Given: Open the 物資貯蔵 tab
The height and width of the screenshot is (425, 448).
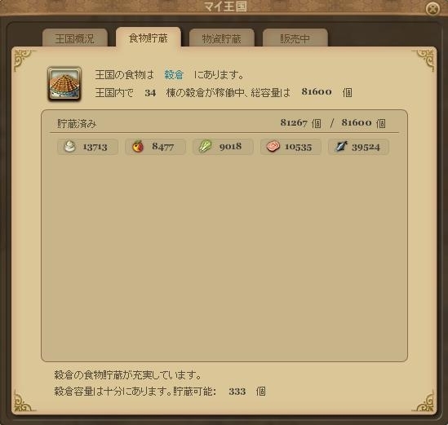Looking at the screenshot, I should (x=222, y=38).
